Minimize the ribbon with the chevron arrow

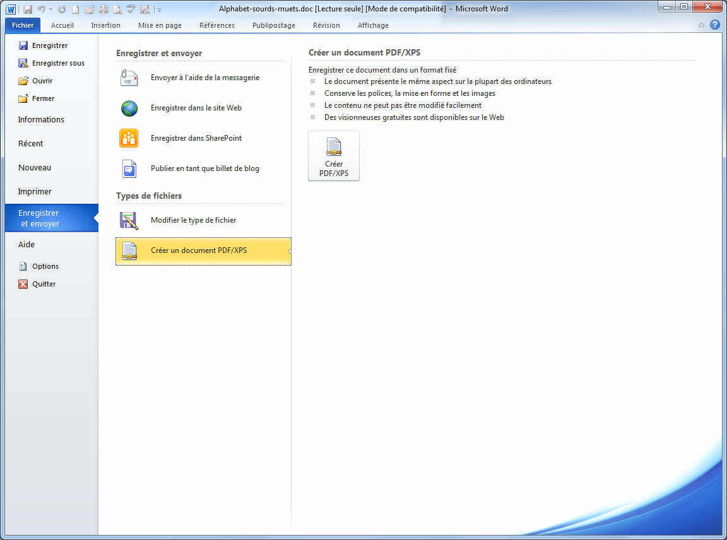702,25
